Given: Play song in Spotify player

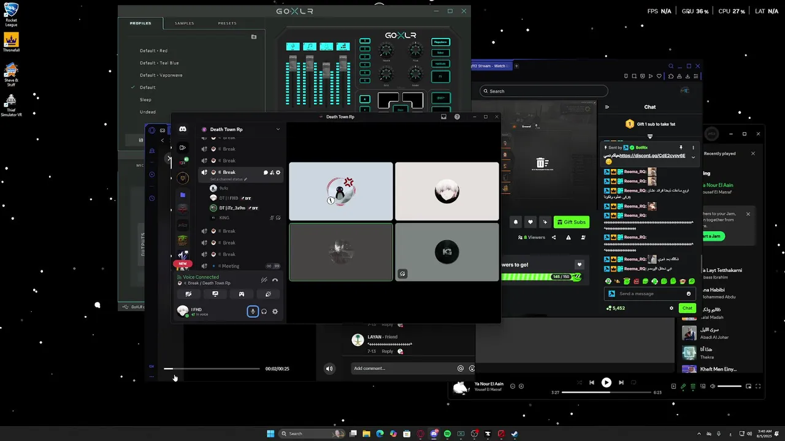Looking at the screenshot, I should point(606,382).
